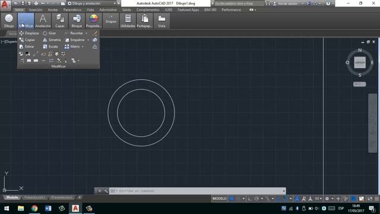Open File Explorer from the taskbar

pyautogui.click(x=21, y=209)
